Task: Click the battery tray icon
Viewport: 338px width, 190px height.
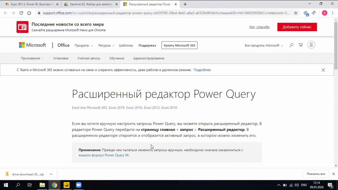Action: (285, 185)
